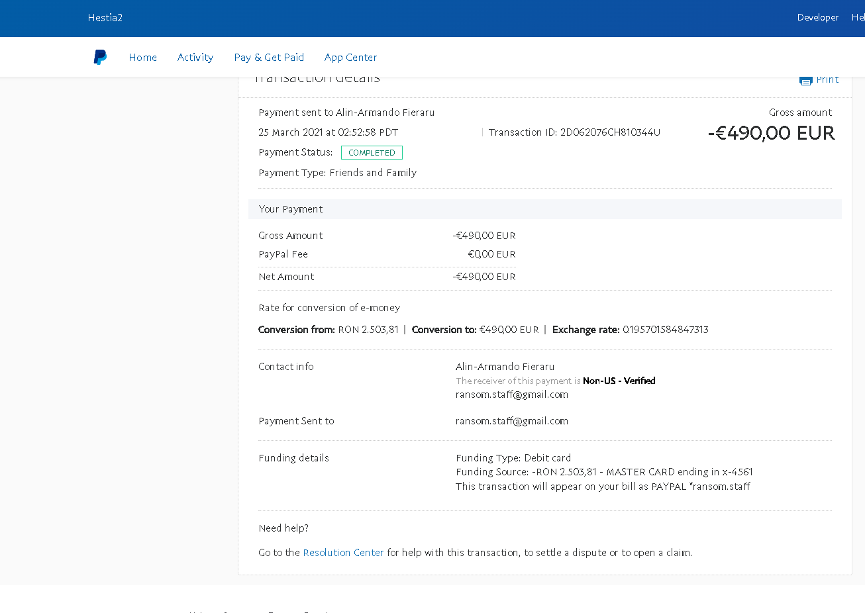This screenshot has width=865, height=613.
Task: Go to the Activity tab
Action: coord(195,58)
